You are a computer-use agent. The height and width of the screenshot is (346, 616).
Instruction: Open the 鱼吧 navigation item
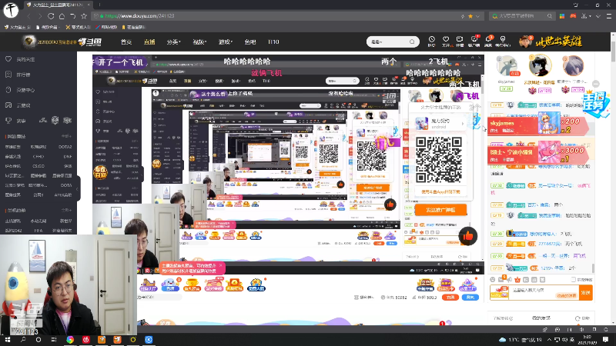pos(249,42)
